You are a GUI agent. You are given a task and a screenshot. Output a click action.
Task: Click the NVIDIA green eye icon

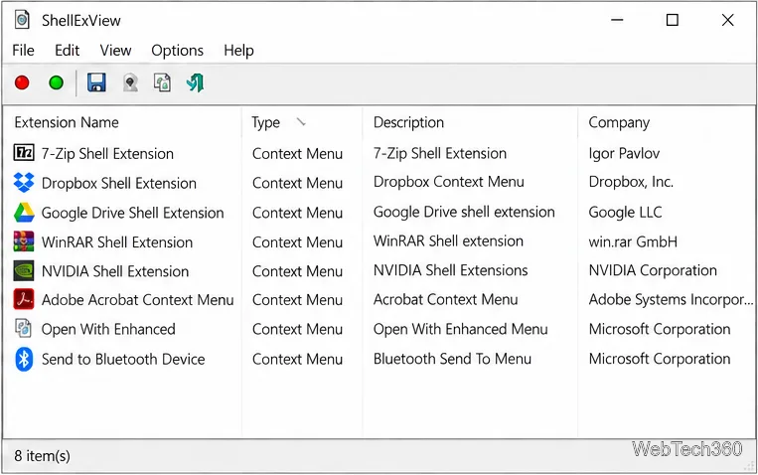click(x=24, y=271)
